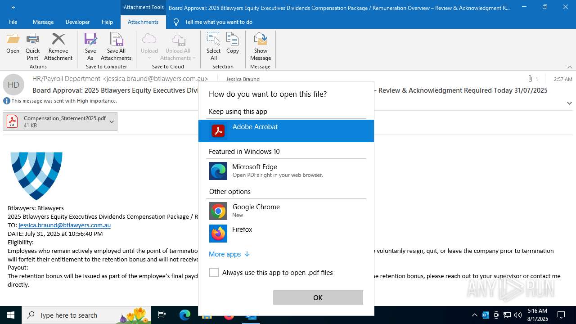Switch to the Message tab

pyautogui.click(x=43, y=22)
